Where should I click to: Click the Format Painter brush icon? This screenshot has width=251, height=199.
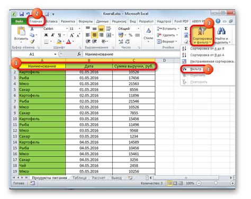click(x=32, y=41)
